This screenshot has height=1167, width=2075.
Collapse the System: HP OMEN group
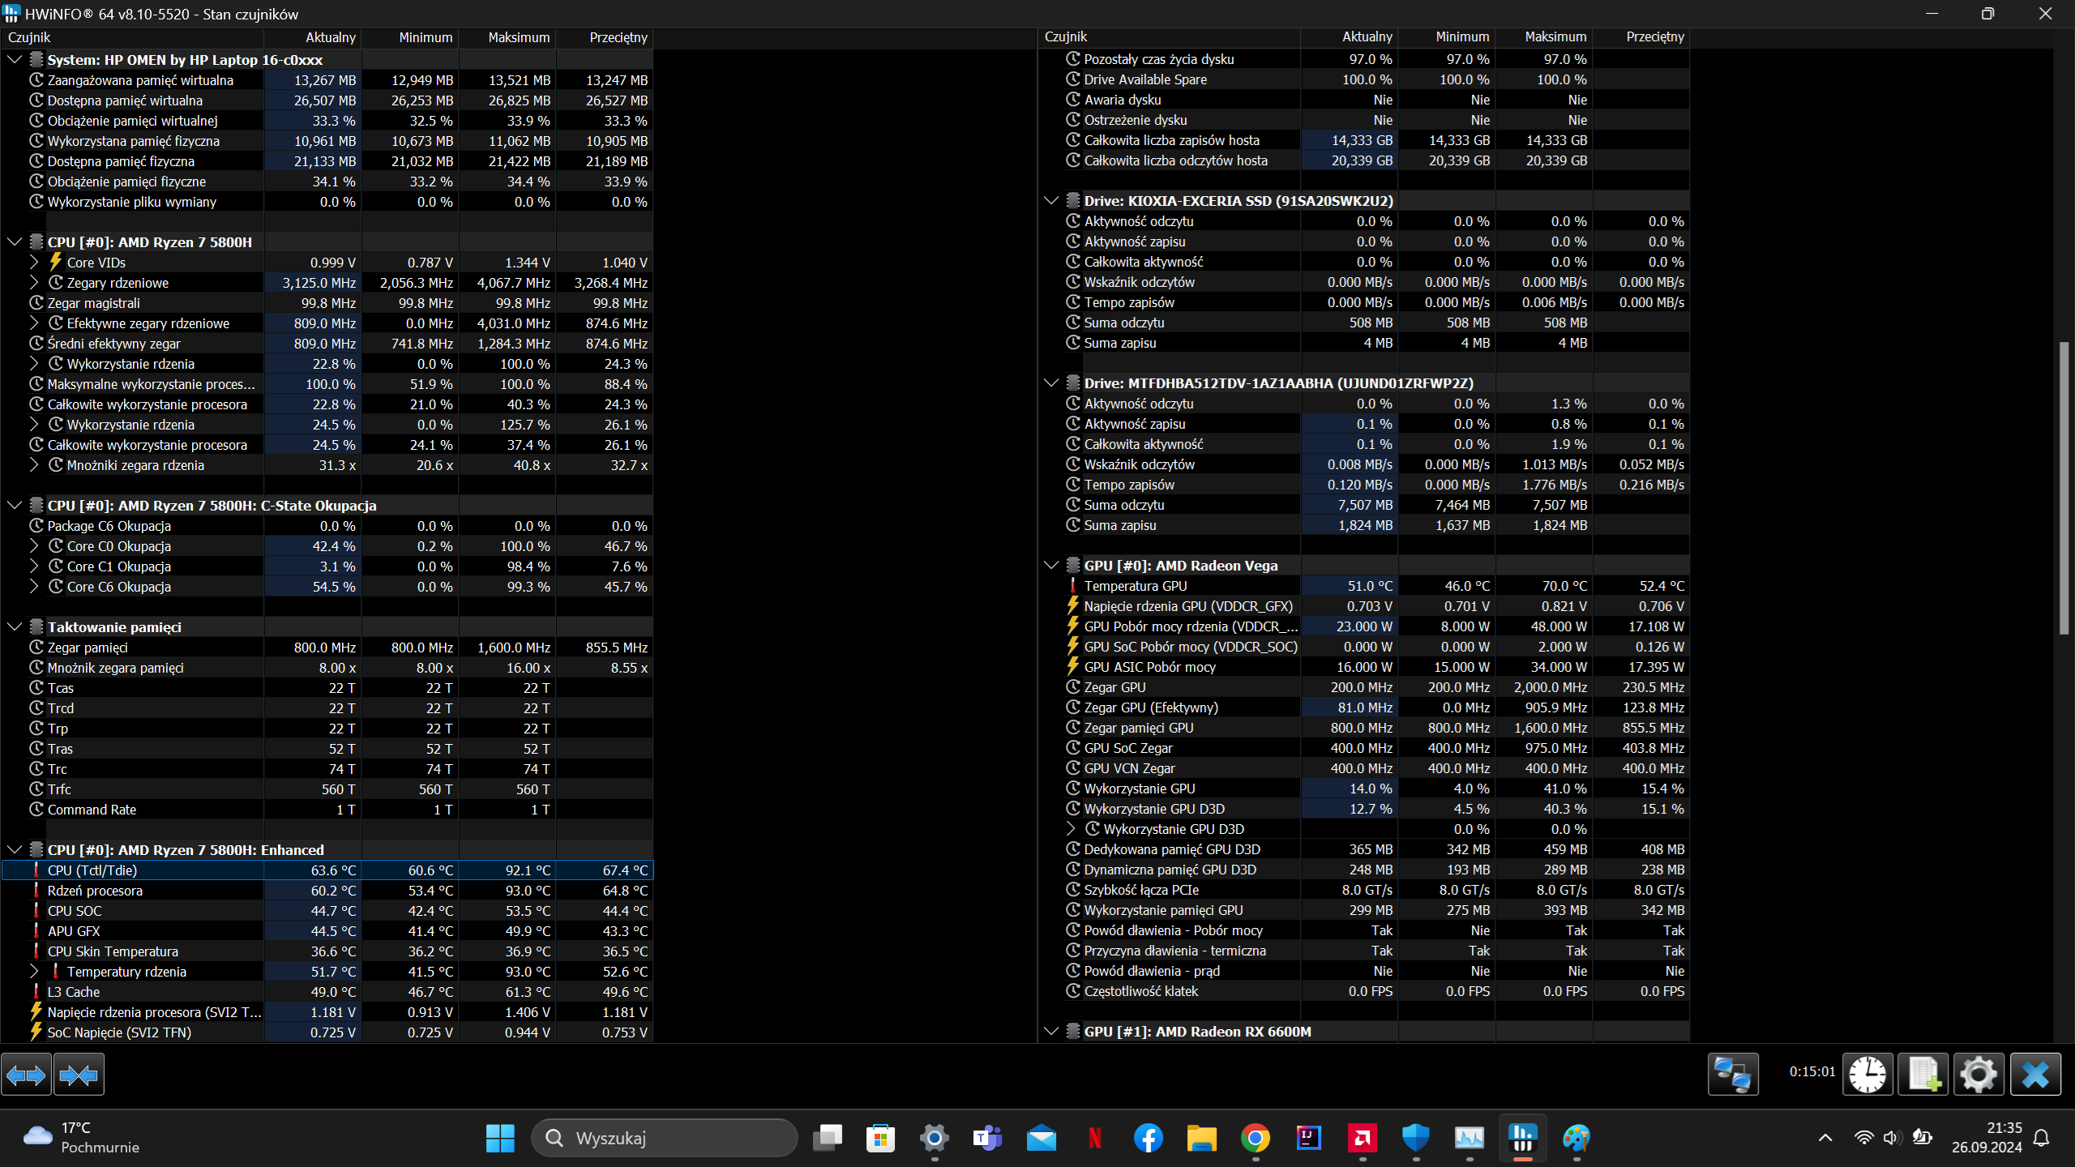pyautogui.click(x=15, y=59)
